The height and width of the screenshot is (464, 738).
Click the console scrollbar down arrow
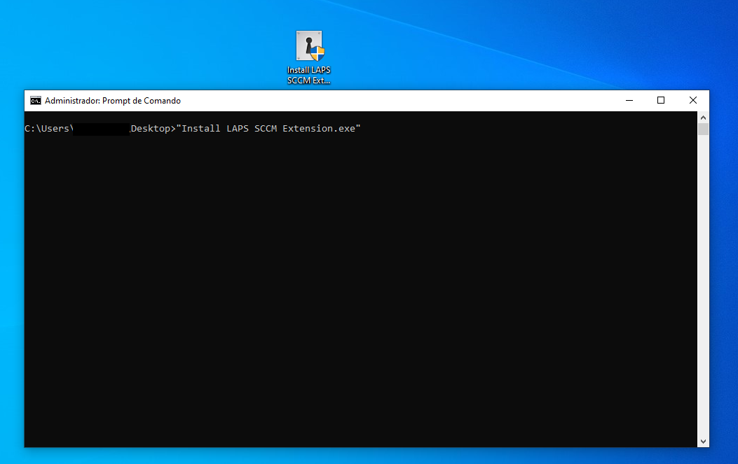(703, 441)
